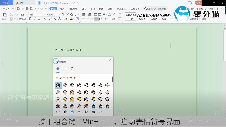This screenshot has width=226, height=127.
Task: Open the kaomoji tab in the emoji panel
Action: 65,69
